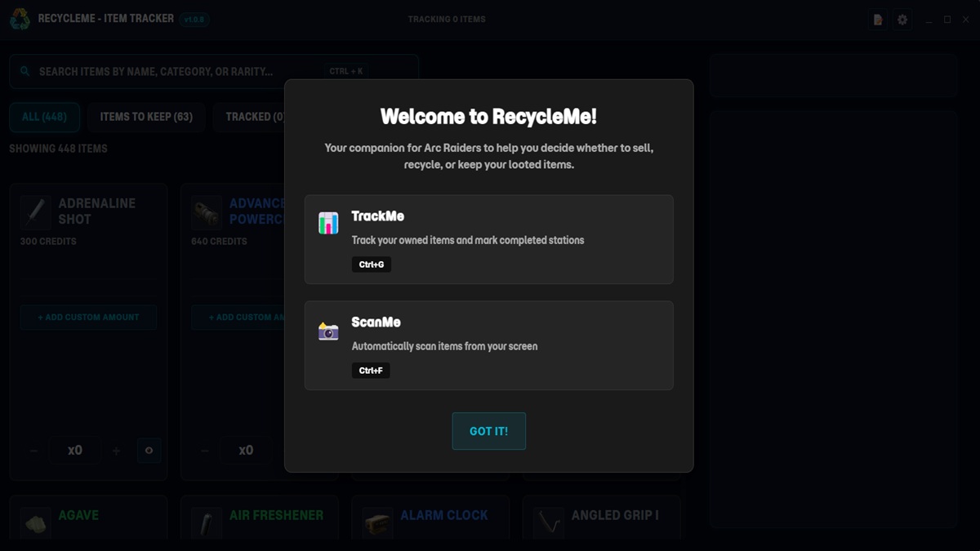
Task: Open the settings gear icon
Action: 902,20
